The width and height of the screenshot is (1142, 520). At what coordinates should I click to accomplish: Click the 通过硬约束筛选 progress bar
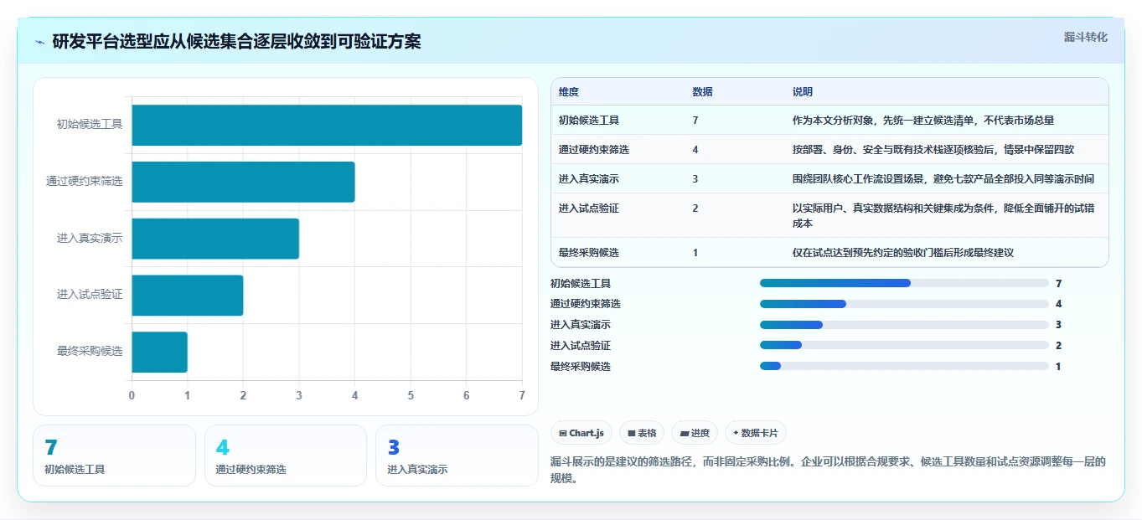coord(904,304)
